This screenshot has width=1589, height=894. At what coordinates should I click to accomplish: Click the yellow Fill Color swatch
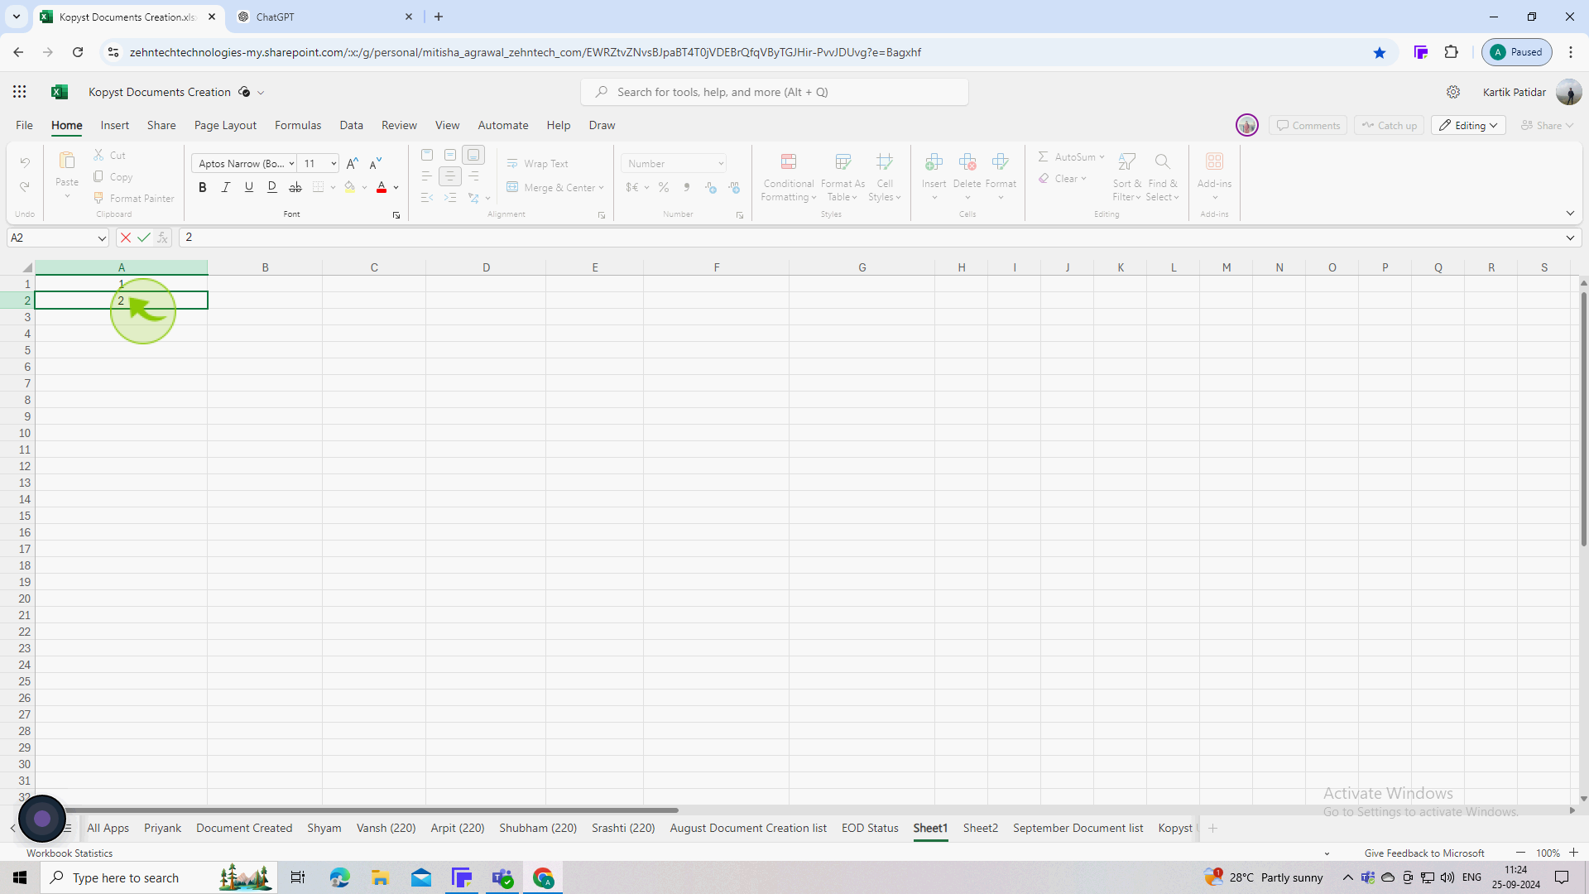pyautogui.click(x=350, y=187)
